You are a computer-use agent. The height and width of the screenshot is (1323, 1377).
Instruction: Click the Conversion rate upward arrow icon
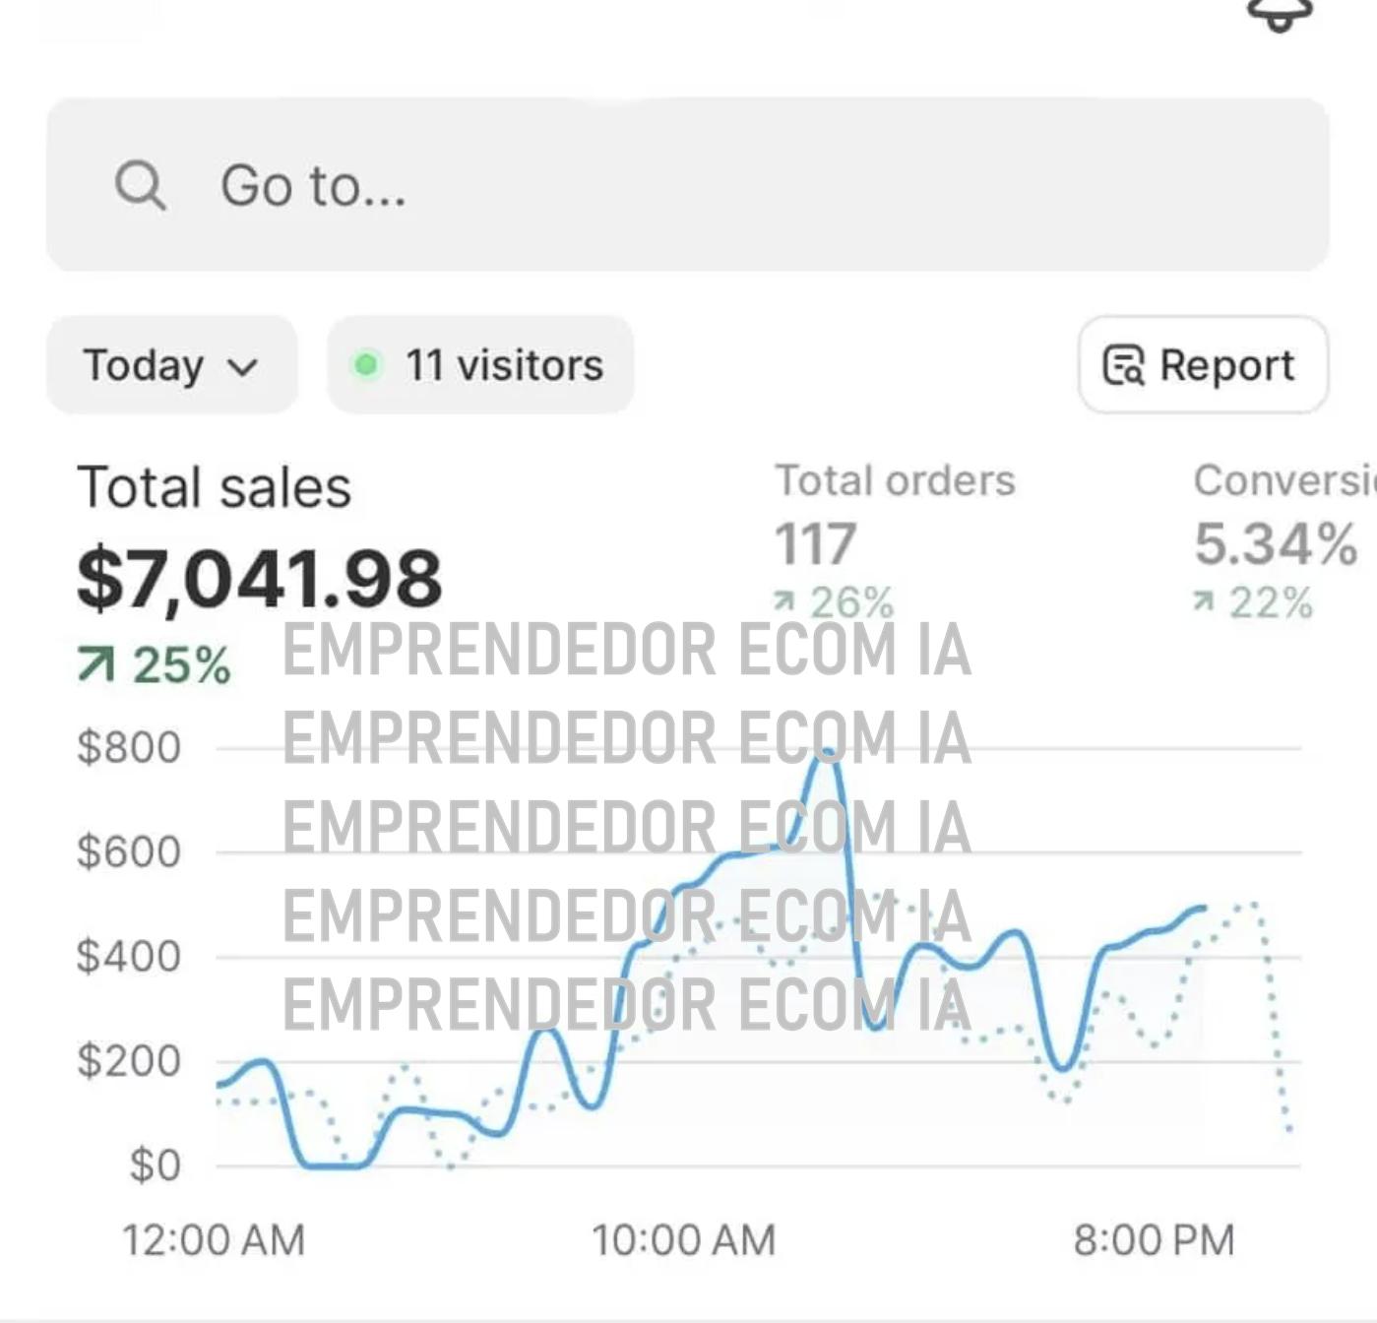click(x=1203, y=600)
